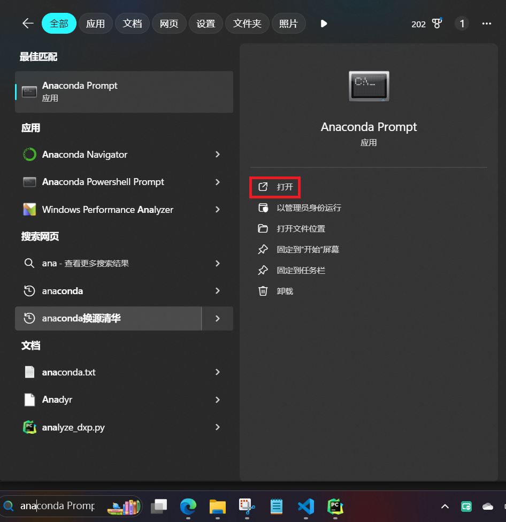Expand Anaconda Powershell Prompt chevron
The image size is (506, 522).
click(217, 182)
